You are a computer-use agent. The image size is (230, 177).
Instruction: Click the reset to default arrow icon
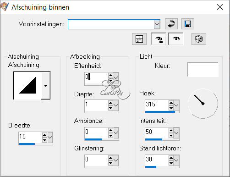171,24
